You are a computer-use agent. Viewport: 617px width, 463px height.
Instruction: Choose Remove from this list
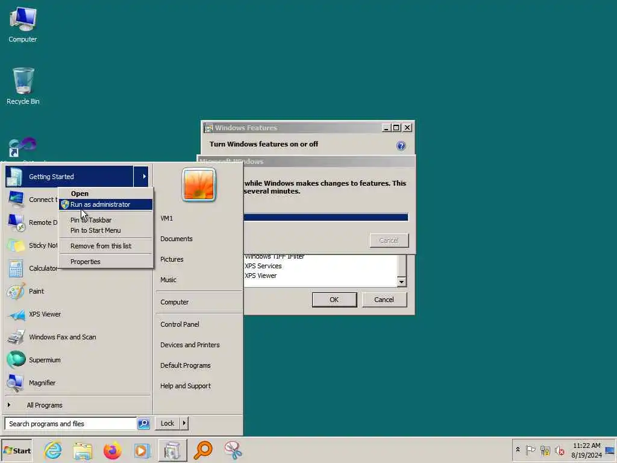pyautogui.click(x=101, y=246)
